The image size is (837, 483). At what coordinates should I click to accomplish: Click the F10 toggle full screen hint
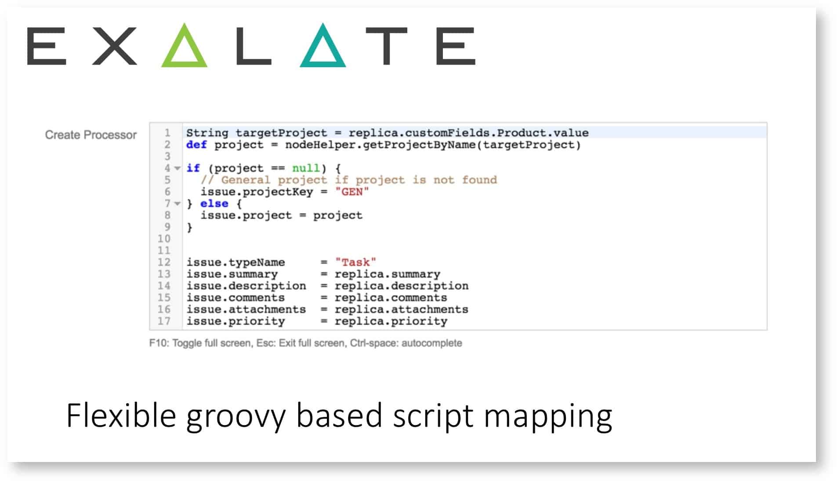305,343
